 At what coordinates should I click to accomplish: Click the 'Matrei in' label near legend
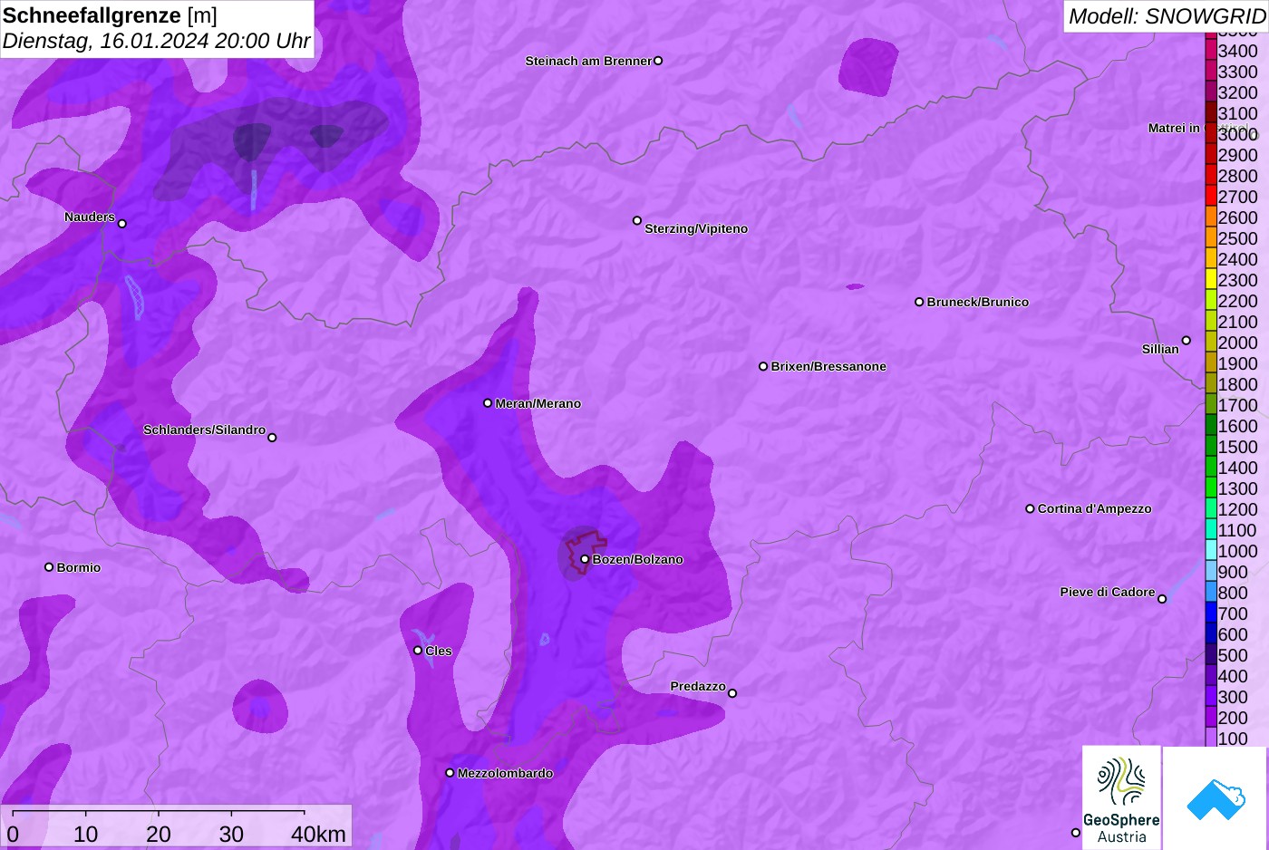tap(1174, 128)
